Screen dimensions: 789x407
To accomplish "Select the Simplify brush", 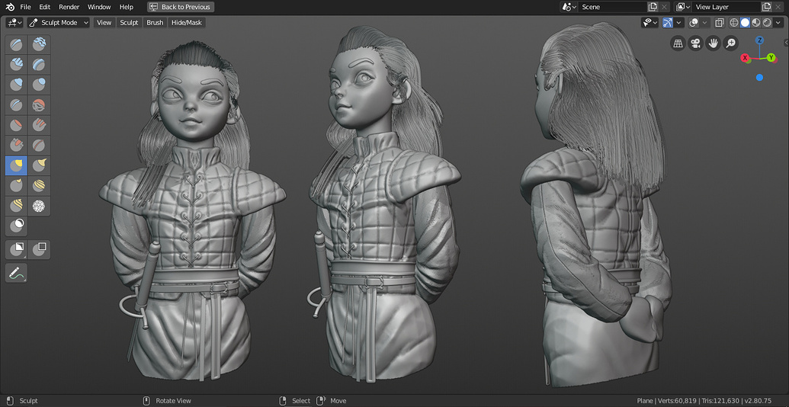I will [x=39, y=206].
